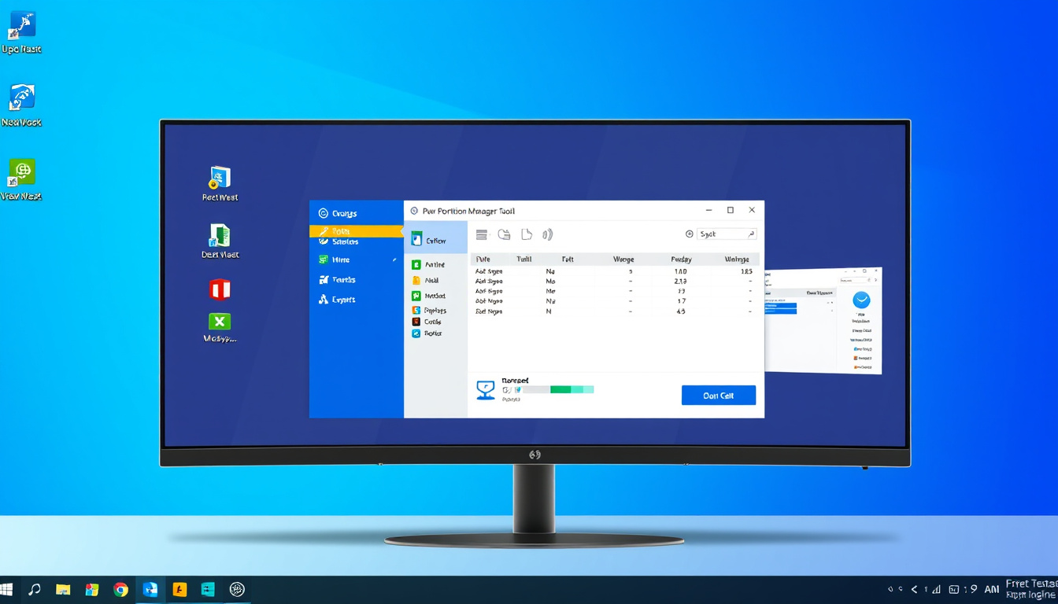Click the sound wave icon in the toolbar
The image size is (1058, 604).
[x=548, y=234]
